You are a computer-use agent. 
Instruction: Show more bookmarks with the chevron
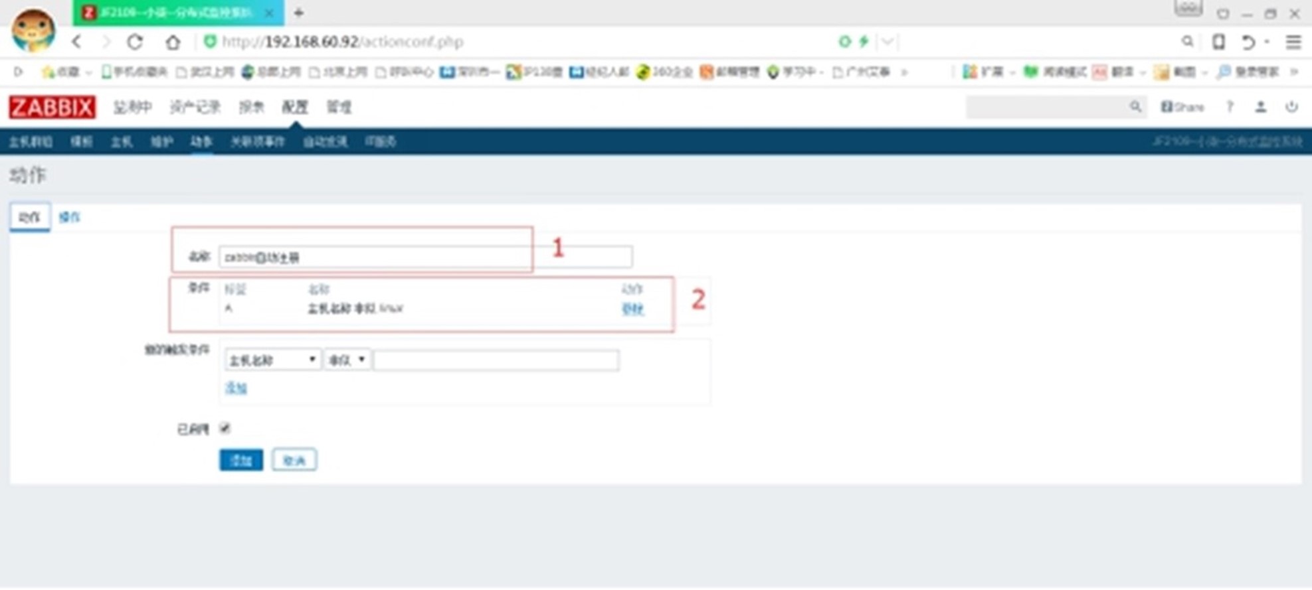[904, 72]
